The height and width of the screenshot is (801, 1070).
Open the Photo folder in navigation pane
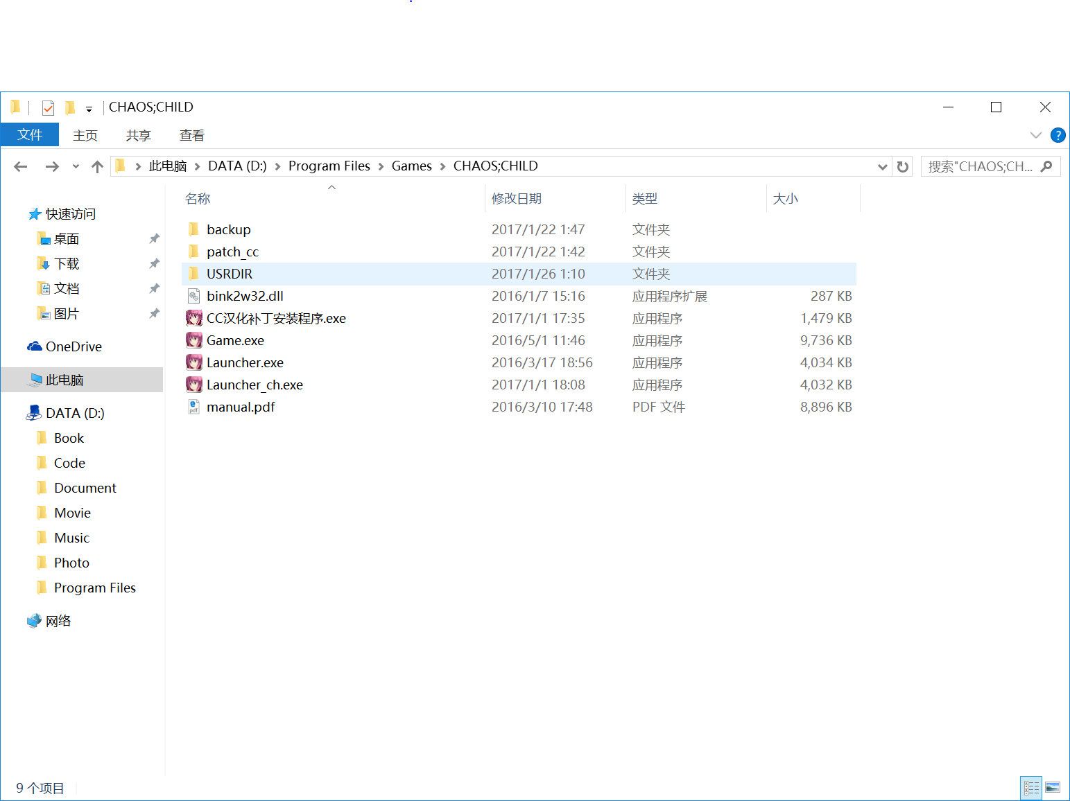point(71,563)
